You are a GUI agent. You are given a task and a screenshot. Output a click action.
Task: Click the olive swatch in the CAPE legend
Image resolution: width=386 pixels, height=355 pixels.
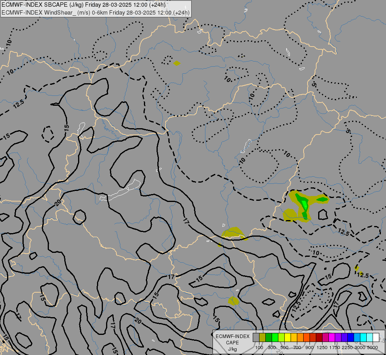[263, 337]
